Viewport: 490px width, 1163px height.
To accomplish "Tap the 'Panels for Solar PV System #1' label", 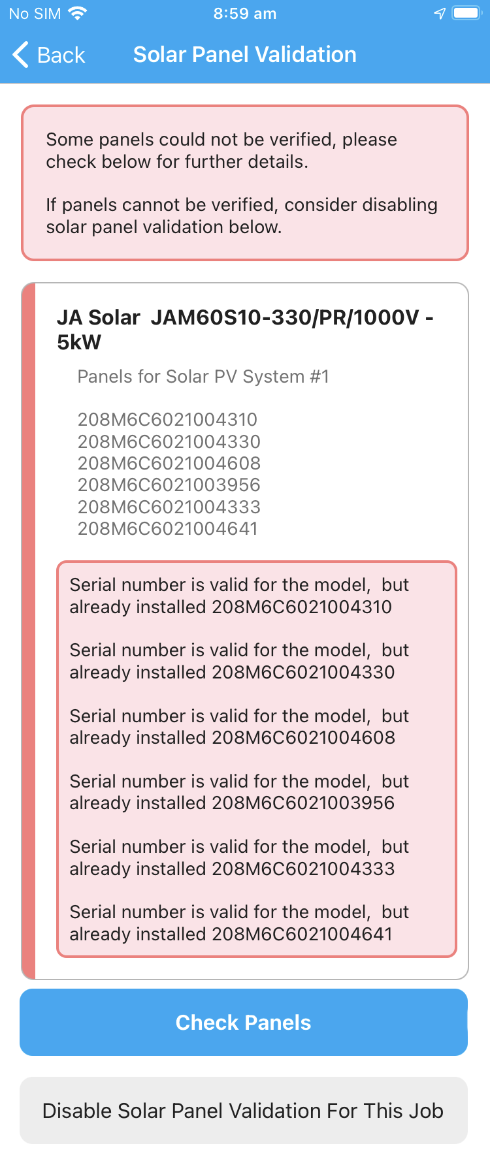I will pos(203,377).
